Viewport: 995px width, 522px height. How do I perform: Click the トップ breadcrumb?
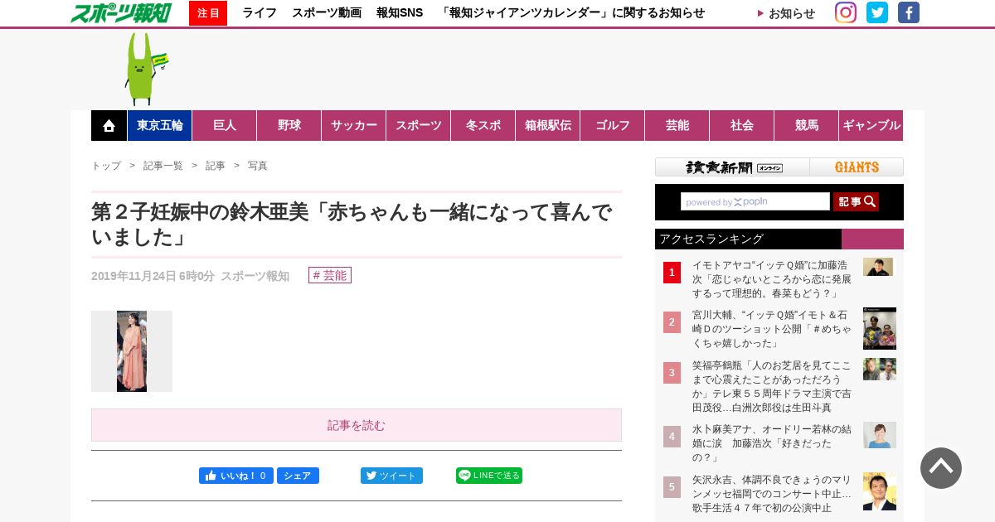[x=106, y=166]
